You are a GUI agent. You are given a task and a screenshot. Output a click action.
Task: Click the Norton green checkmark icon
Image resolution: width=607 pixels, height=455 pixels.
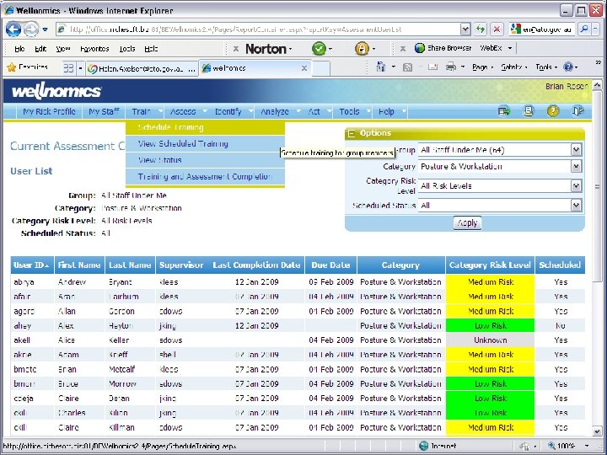coord(319,49)
